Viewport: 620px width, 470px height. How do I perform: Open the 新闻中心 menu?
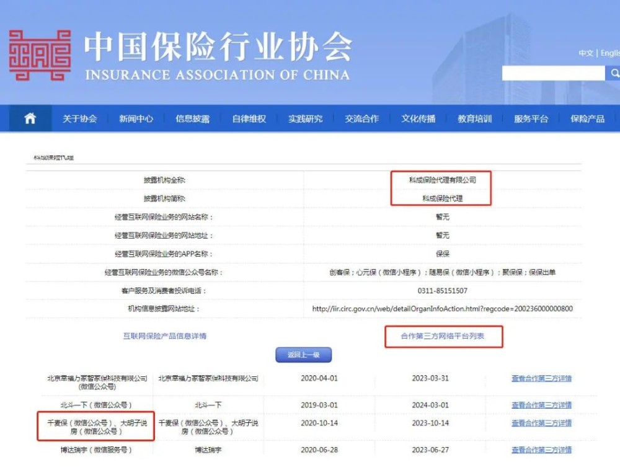[136, 118]
